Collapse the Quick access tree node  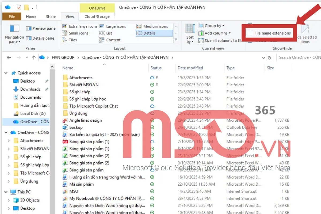point(6,73)
